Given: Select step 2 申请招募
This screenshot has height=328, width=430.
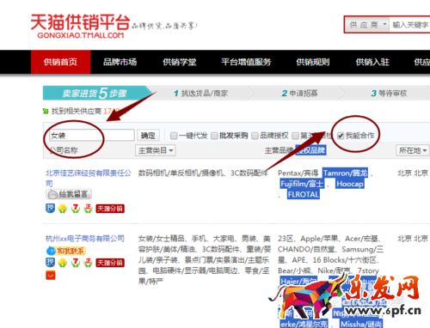Looking at the screenshot, I should [x=299, y=94].
